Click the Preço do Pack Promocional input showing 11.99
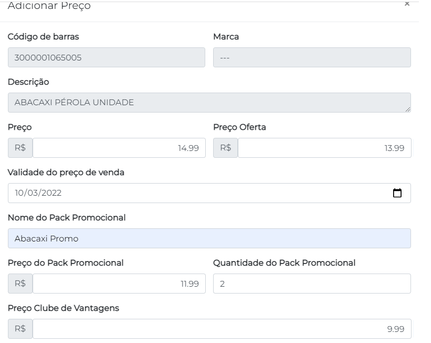The height and width of the screenshot is (343, 431). point(119,284)
